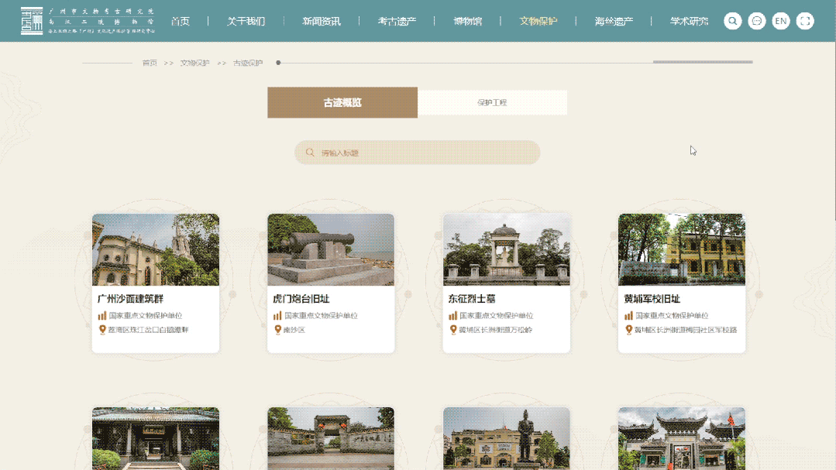
Task: Click 国家重点文物保护单位 under 广州沙面建筑群
Action: (x=146, y=315)
